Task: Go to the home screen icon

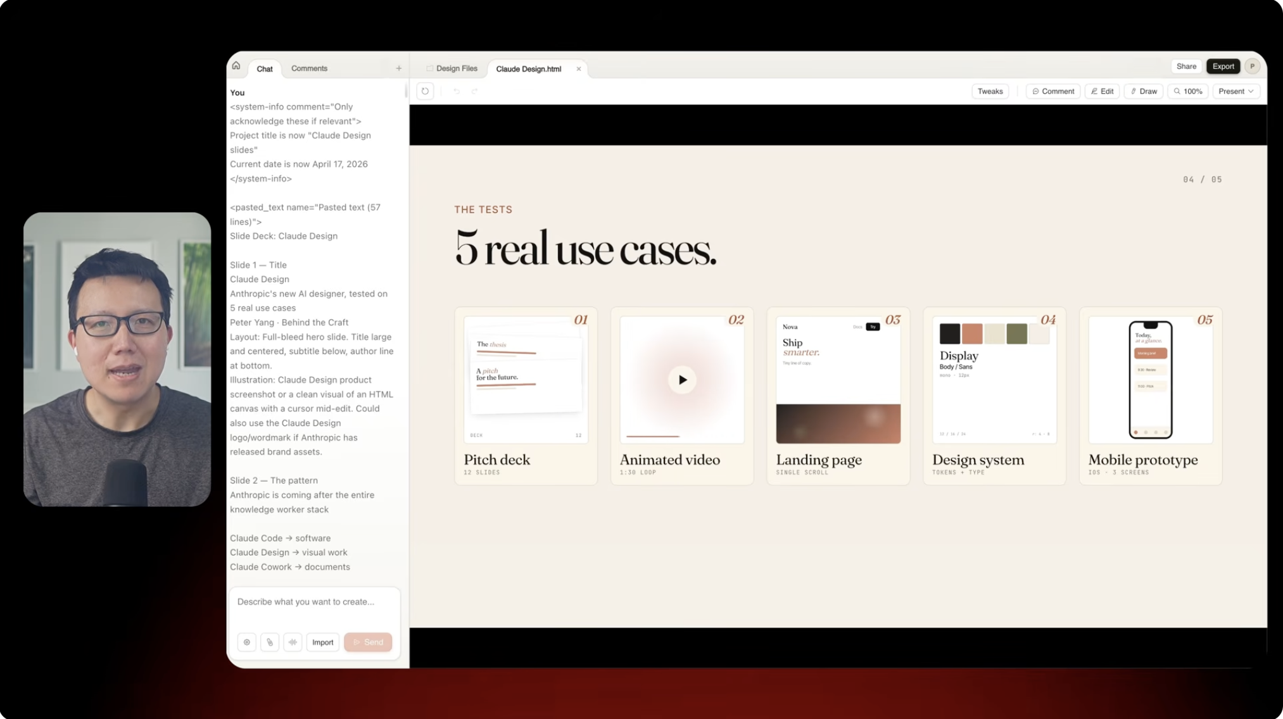Action: [x=236, y=66]
